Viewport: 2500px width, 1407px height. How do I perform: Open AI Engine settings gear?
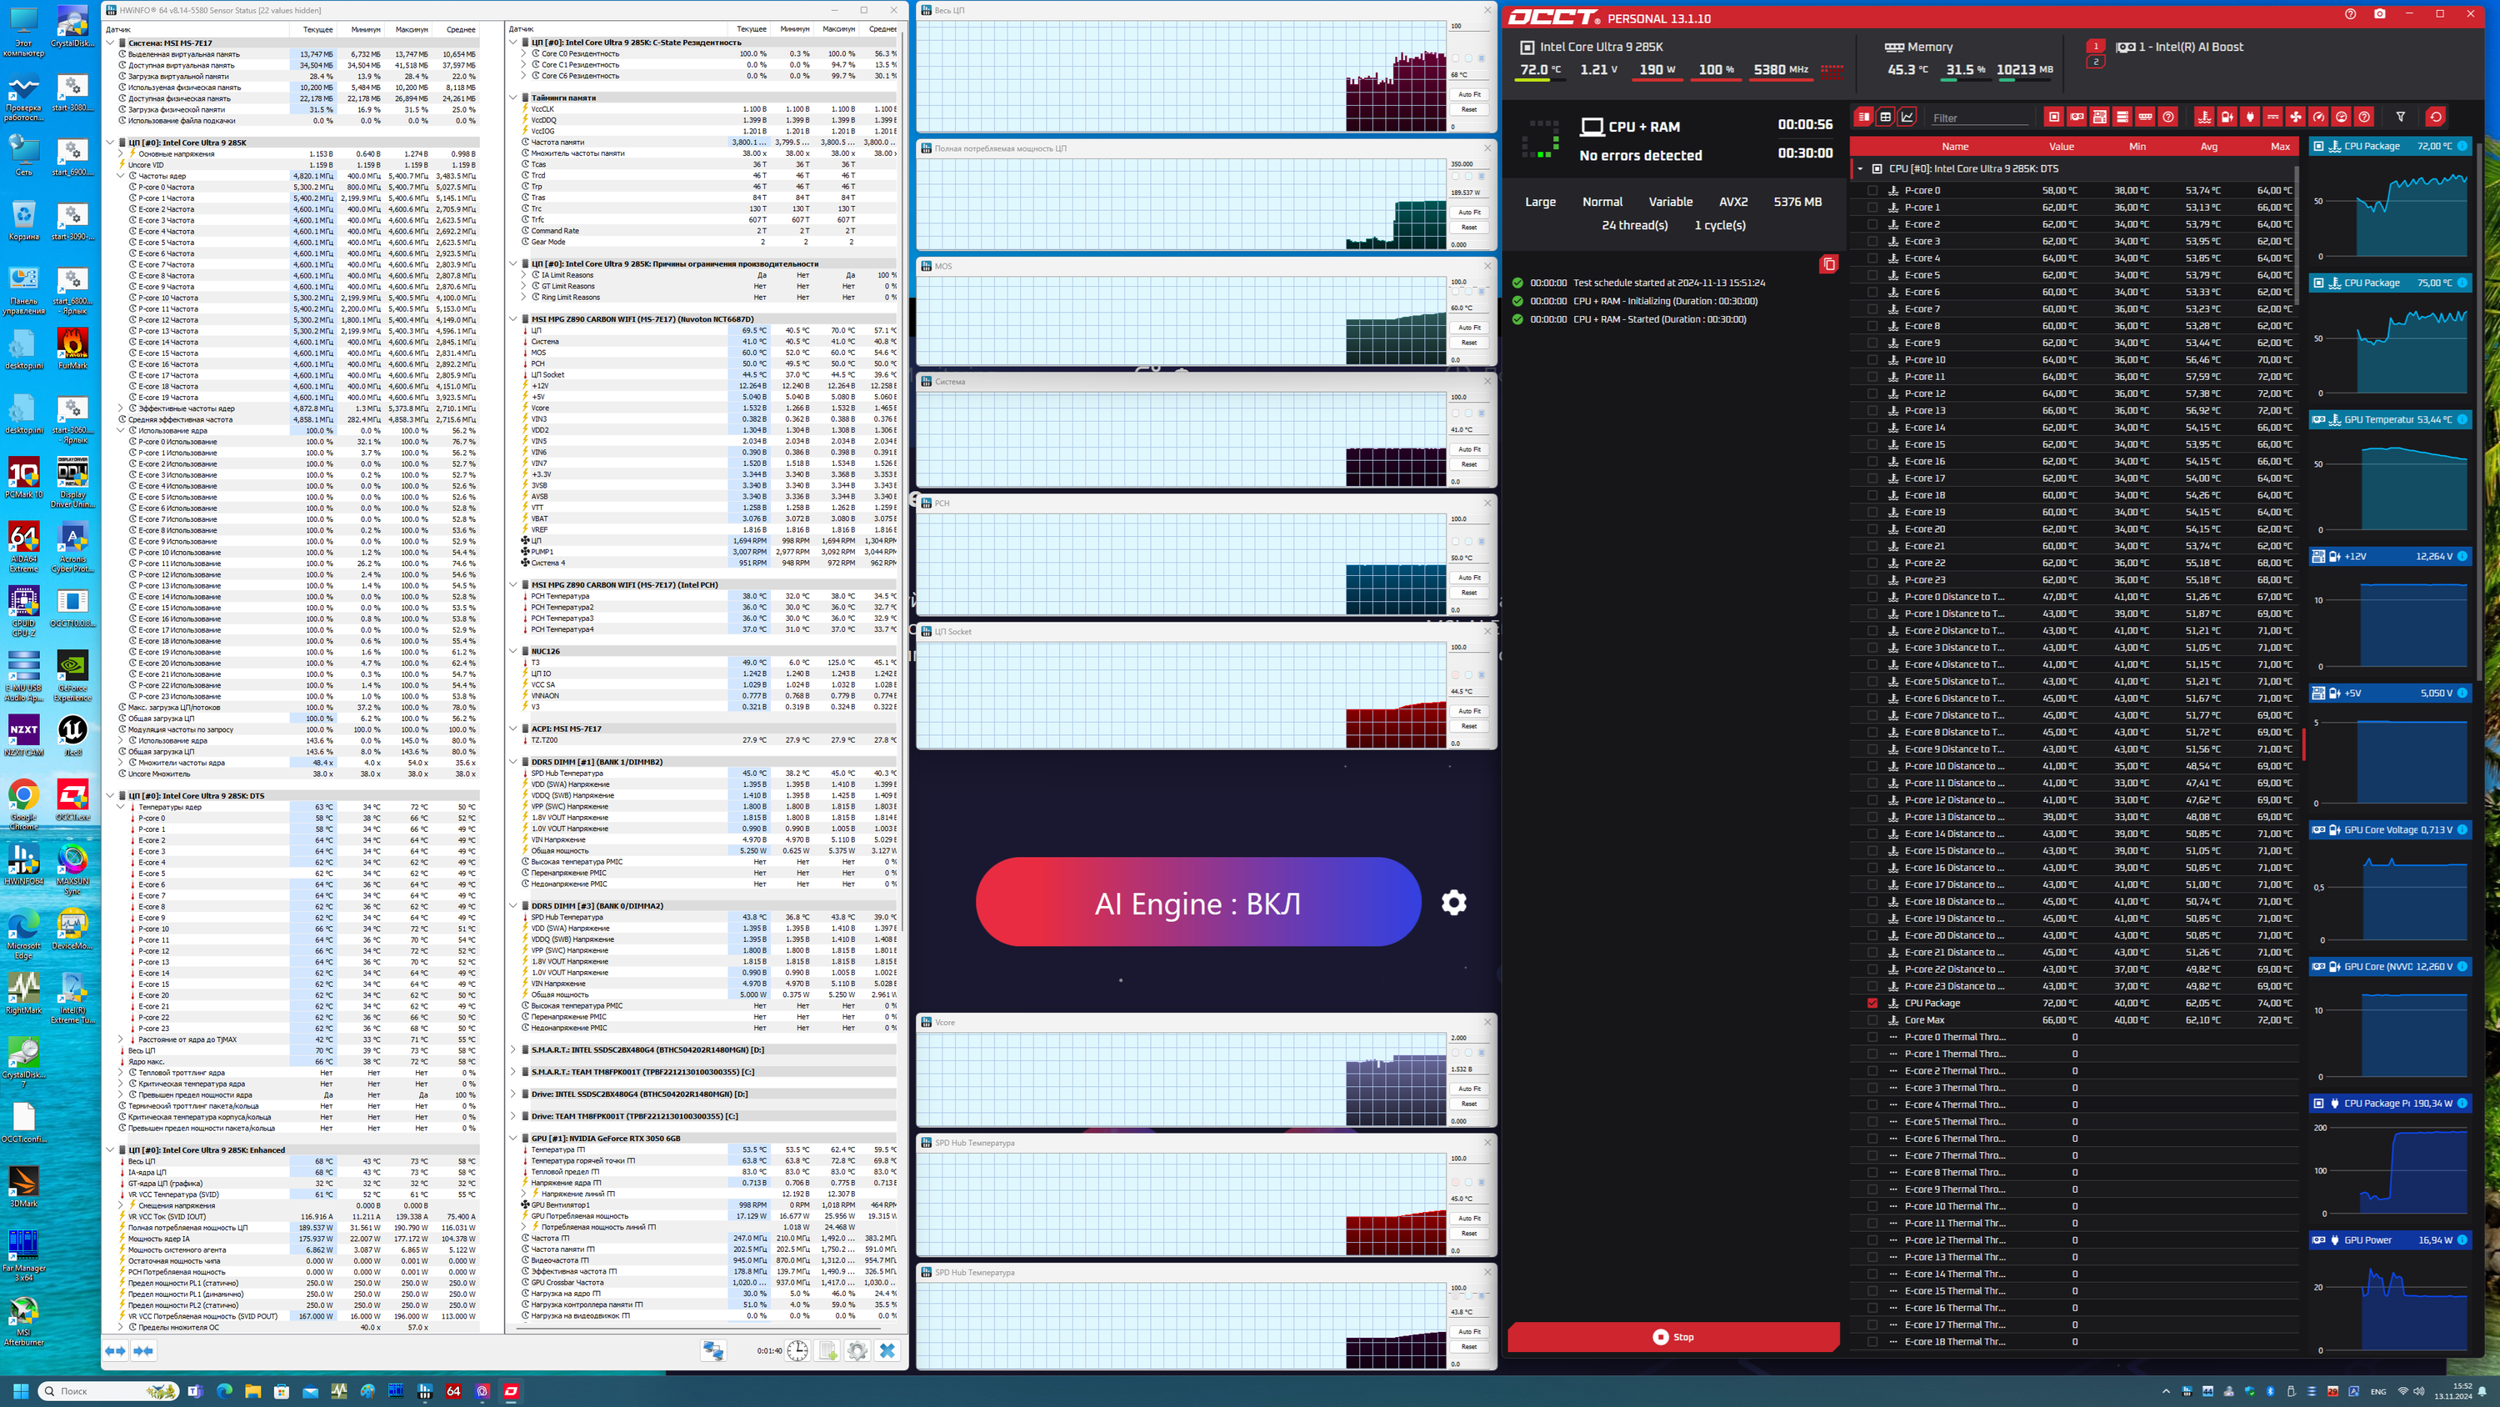pos(1454,903)
